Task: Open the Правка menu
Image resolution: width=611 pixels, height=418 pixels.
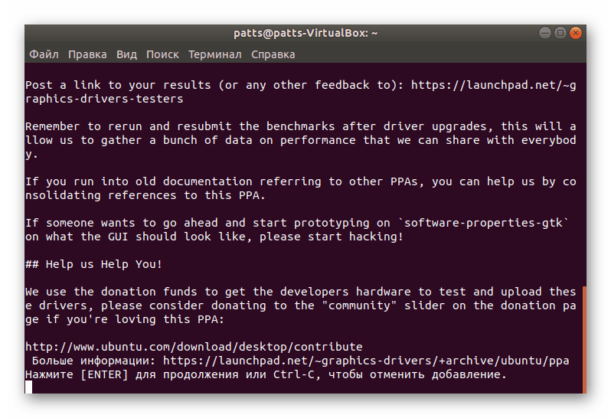Action: [x=87, y=54]
